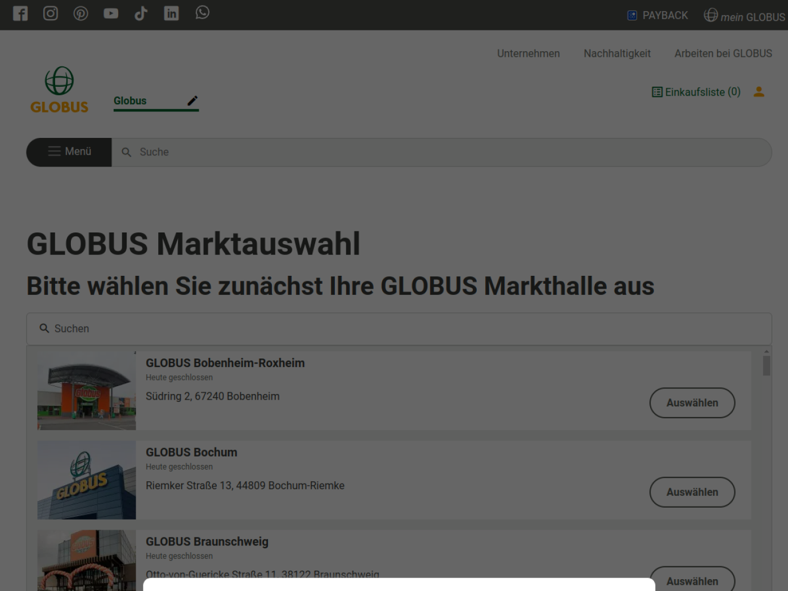Focus the Suchen market search field
Image resolution: width=788 pixels, height=591 pixels.
point(399,329)
